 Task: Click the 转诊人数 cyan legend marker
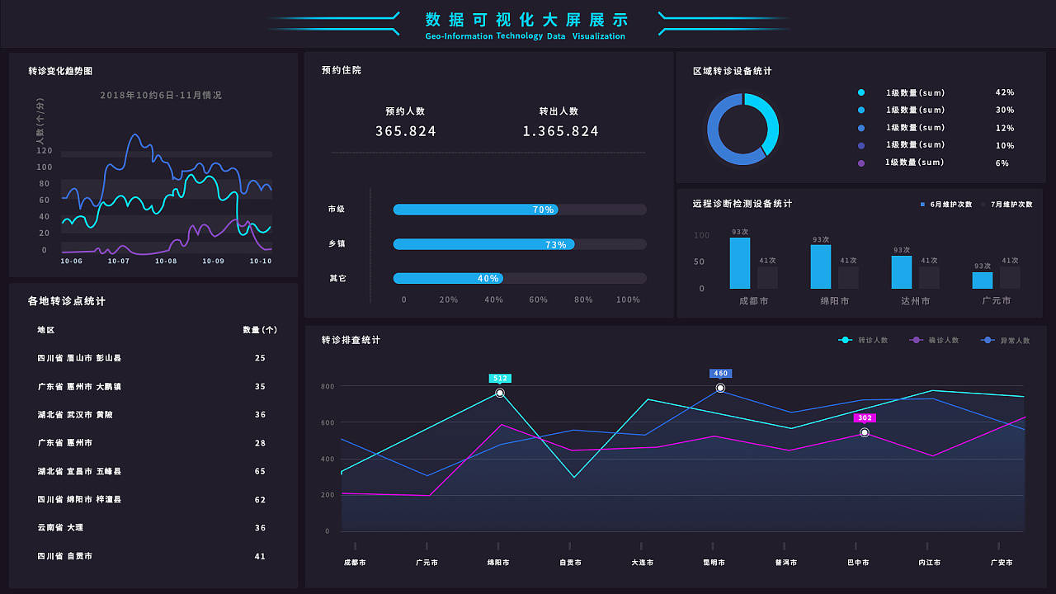(846, 340)
